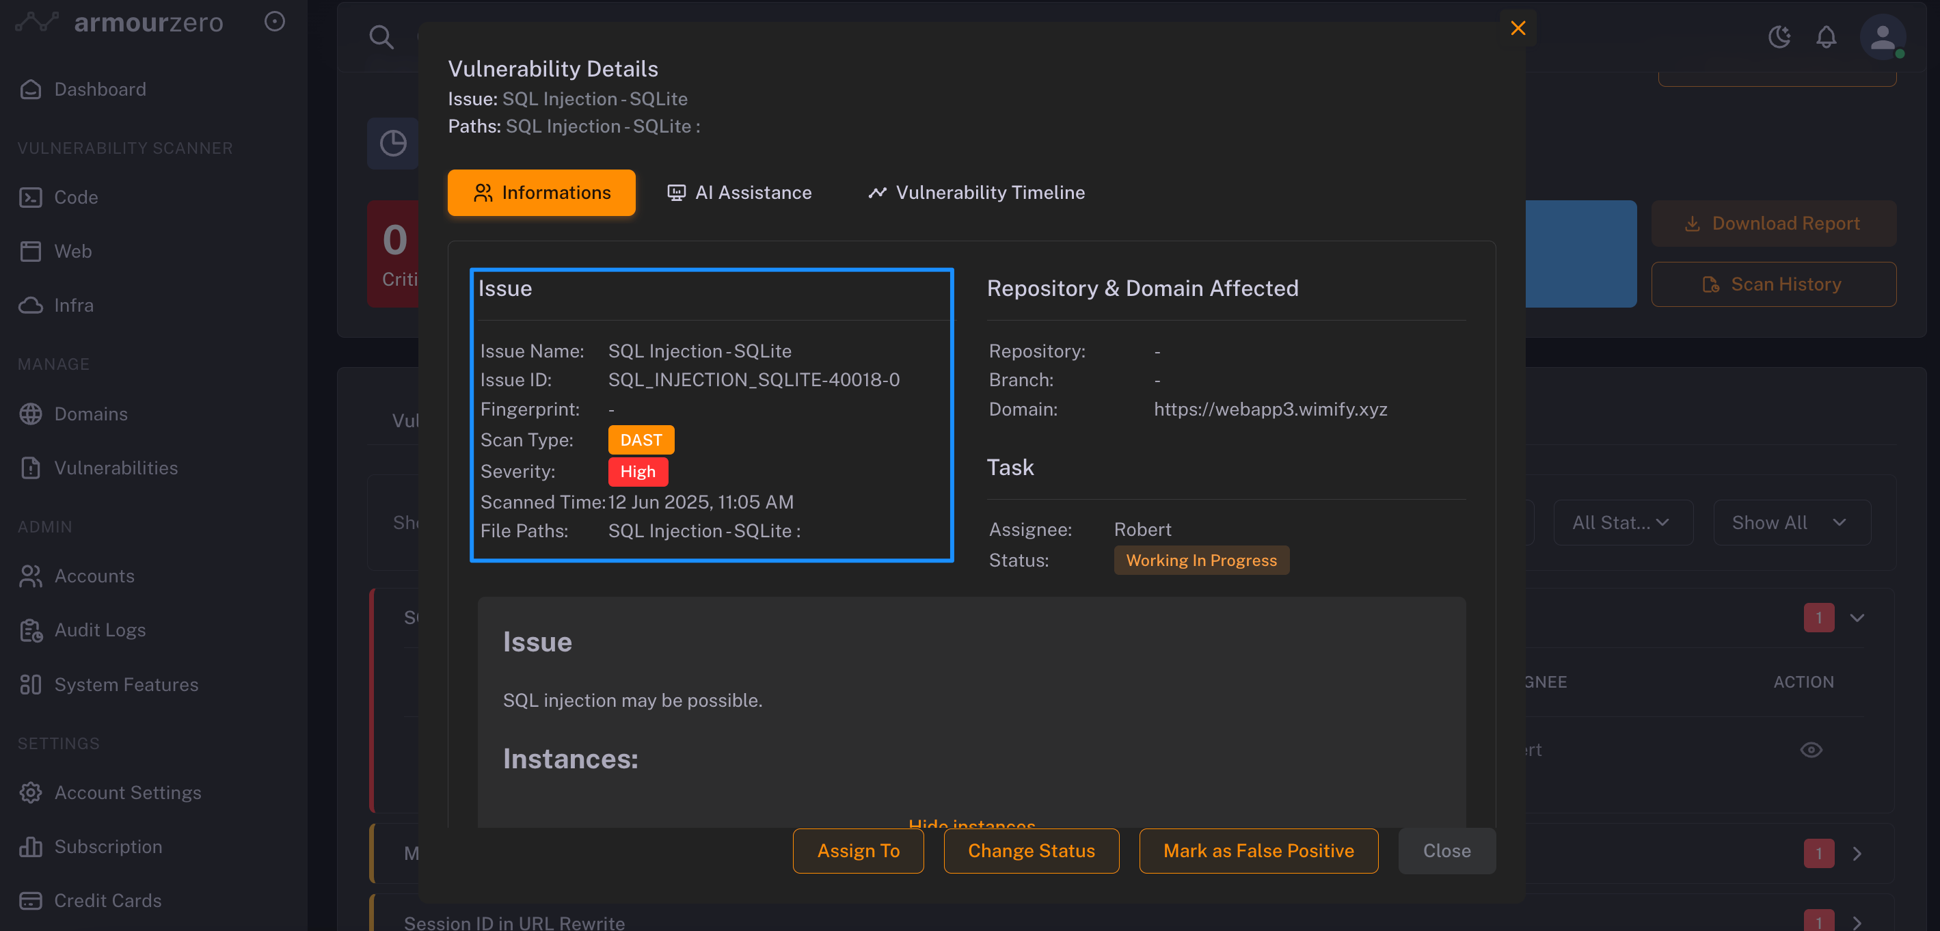Go to Domains sidebar item
The height and width of the screenshot is (931, 1940).
point(90,414)
